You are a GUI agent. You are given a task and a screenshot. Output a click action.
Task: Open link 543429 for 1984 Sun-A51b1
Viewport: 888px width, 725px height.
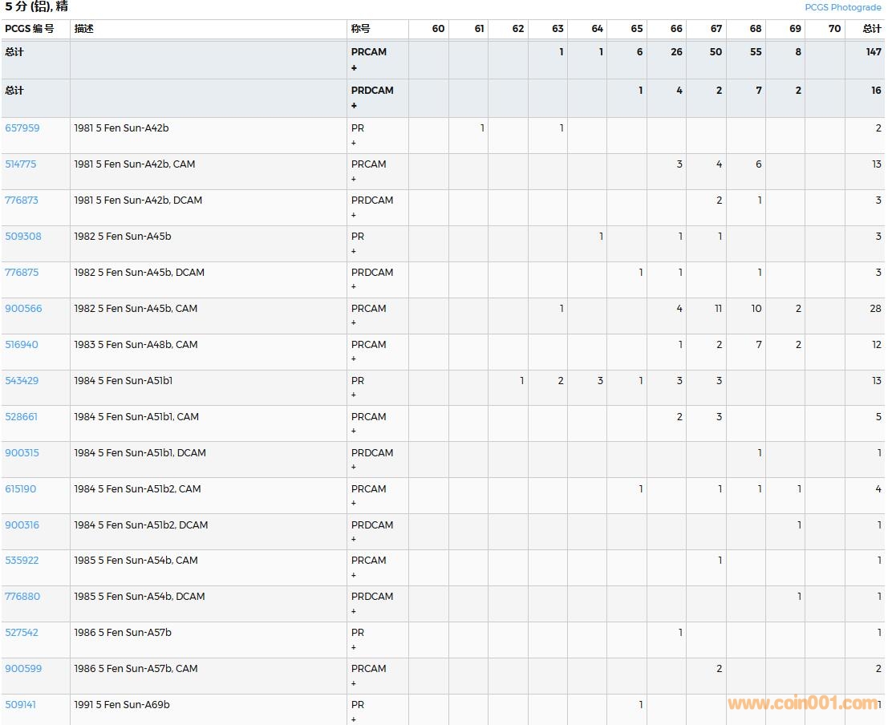[22, 381]
